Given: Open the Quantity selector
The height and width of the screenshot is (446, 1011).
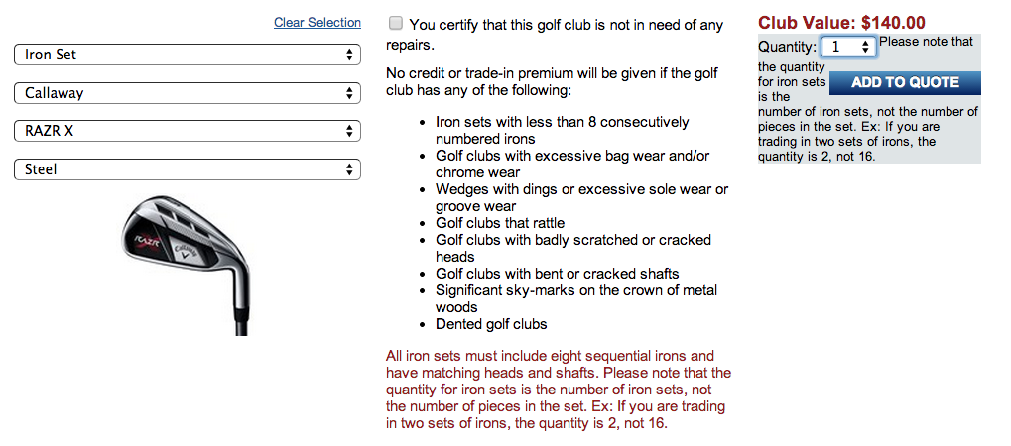Looking at the screenshot, I should click(848, 47).
